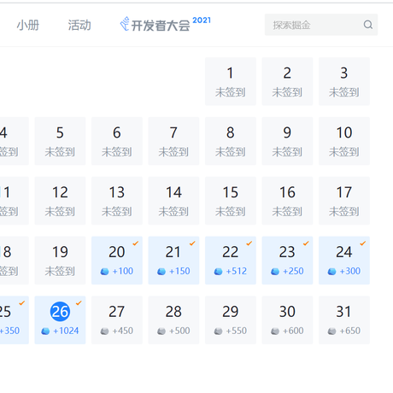Click the gray ore icon on day 28
Viewport: 393px width, 393px height.
tap(161, 331)
